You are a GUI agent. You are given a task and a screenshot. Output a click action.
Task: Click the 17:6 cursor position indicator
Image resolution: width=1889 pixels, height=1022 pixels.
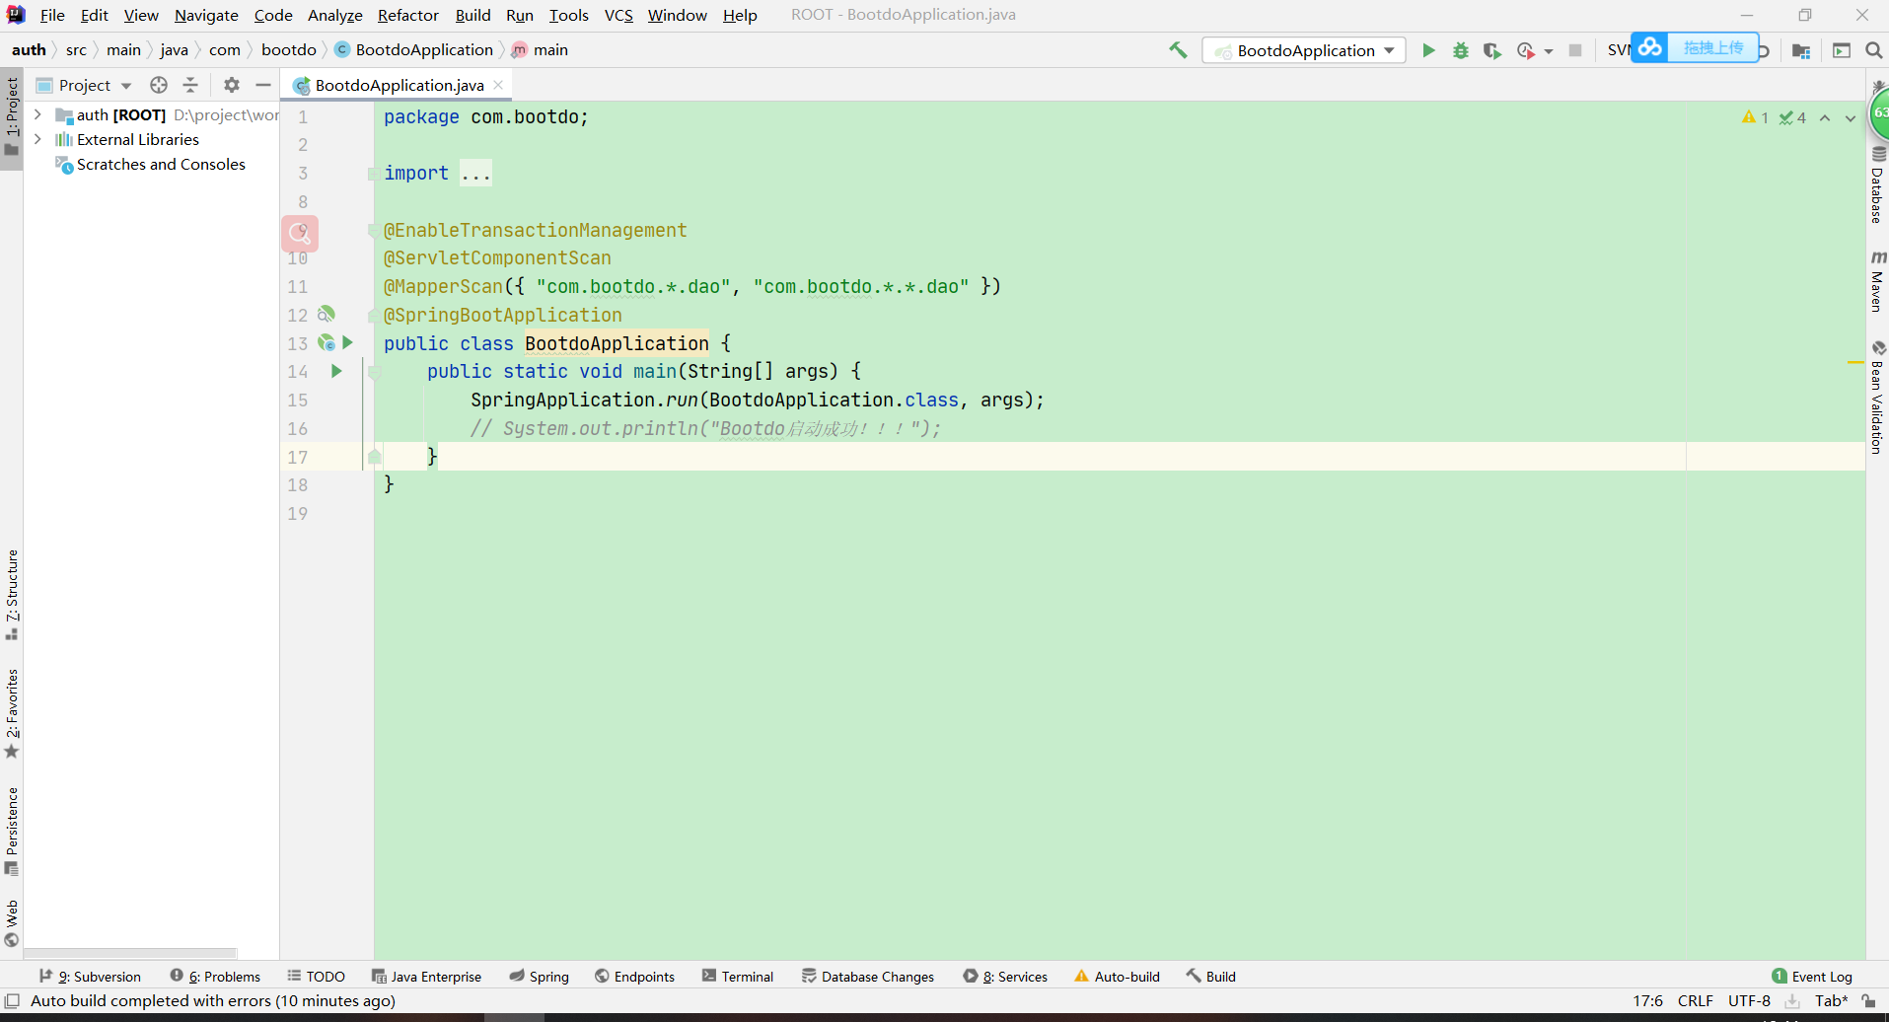[x=1647, y=1000]
